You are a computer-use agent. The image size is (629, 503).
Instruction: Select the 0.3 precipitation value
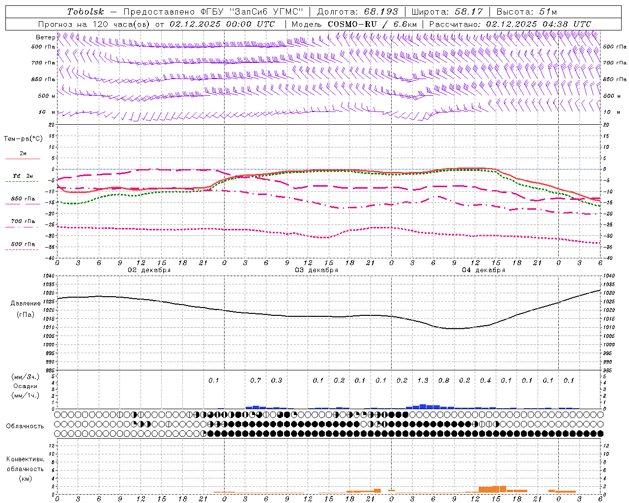point(277,381)
